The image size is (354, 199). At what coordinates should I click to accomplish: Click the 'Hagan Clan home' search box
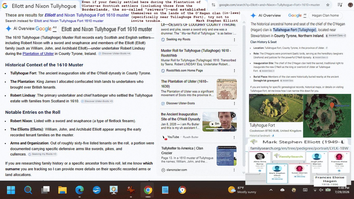325,16
